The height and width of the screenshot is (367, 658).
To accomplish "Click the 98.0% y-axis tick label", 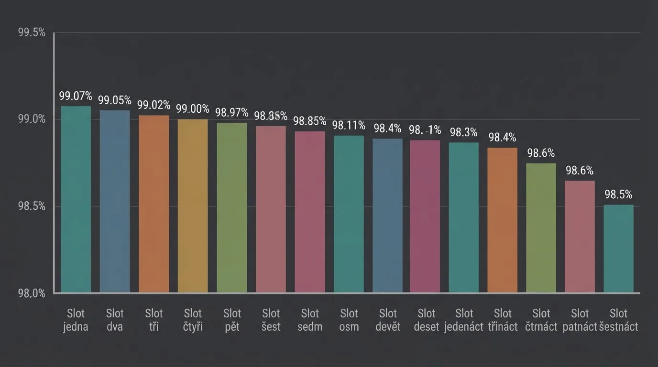I will point(32,293).
